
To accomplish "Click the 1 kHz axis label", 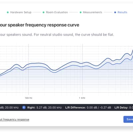I will pyautogui.click(x=82, y=98).
